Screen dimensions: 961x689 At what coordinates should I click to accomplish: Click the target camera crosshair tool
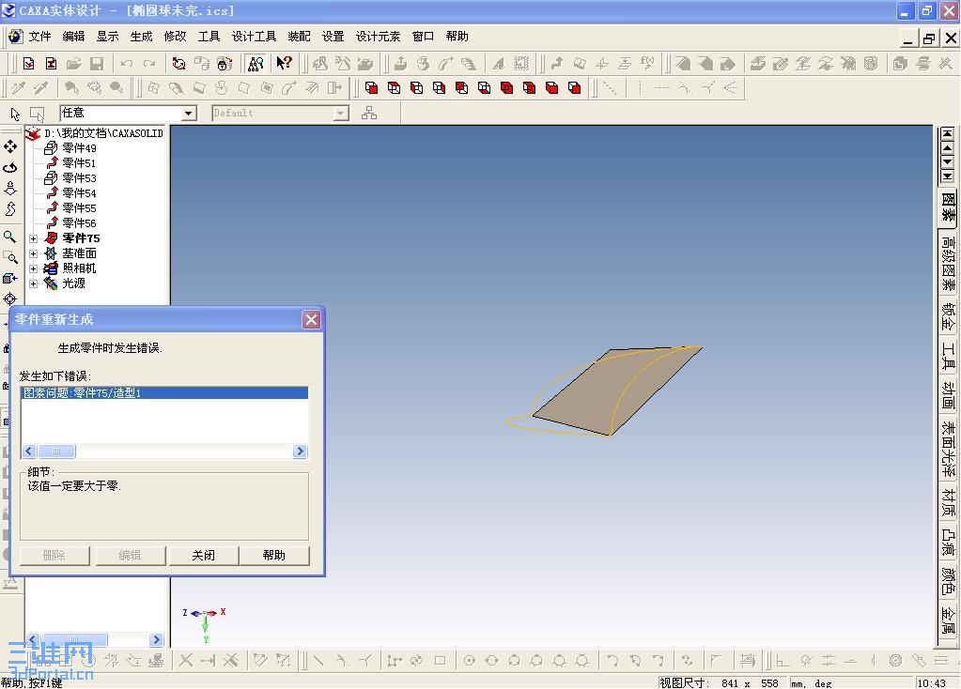point(9,299)
